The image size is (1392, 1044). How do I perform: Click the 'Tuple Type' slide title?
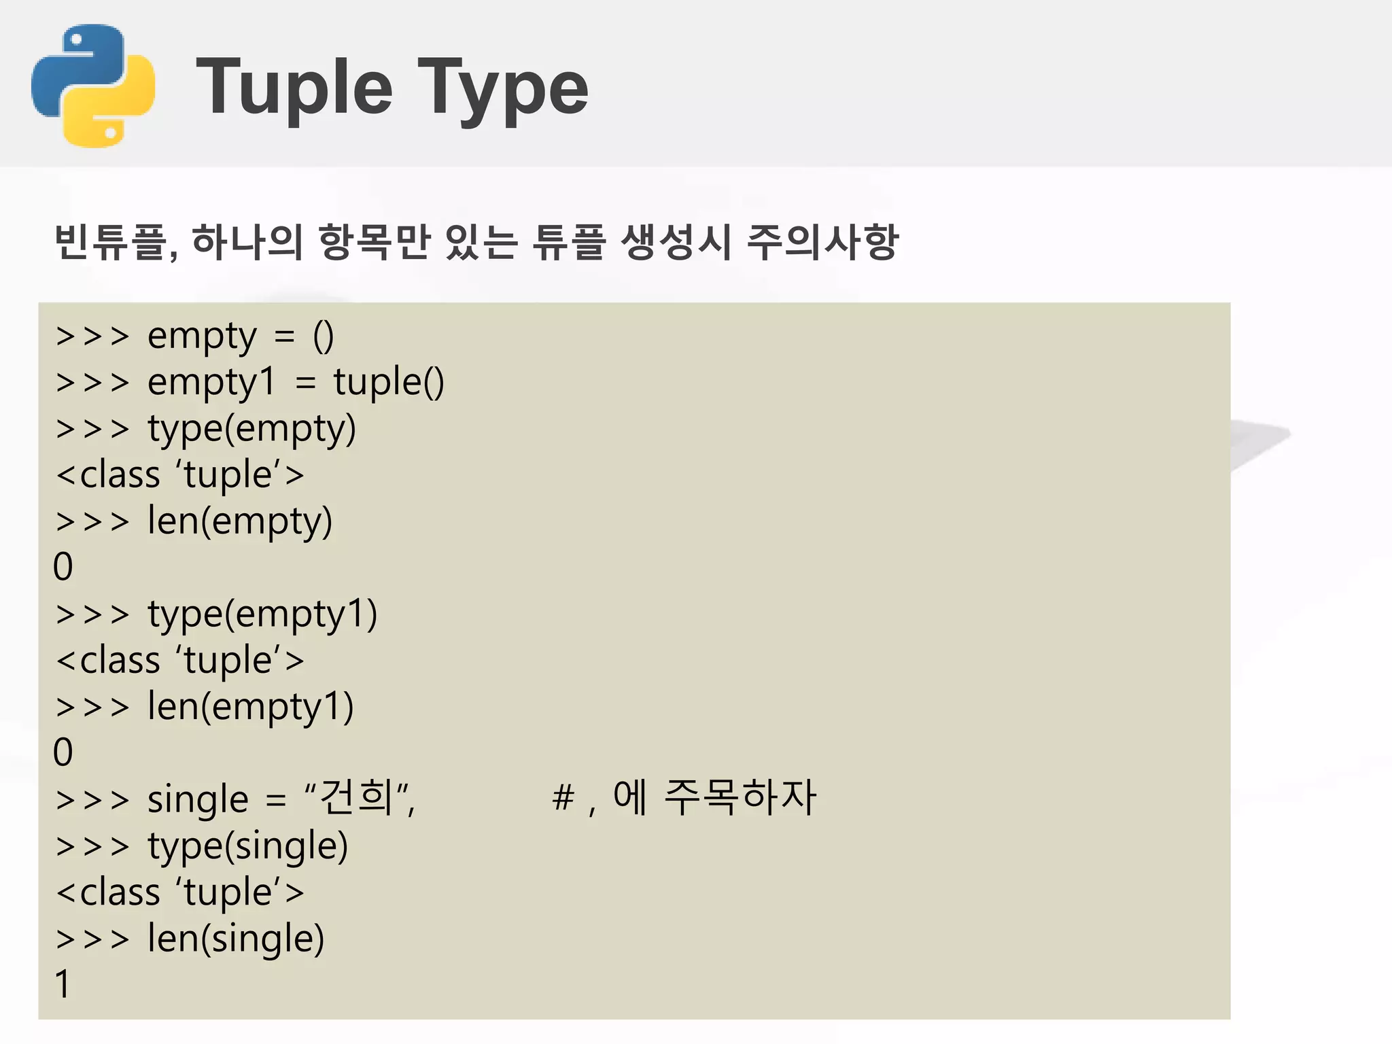(392, 87)
